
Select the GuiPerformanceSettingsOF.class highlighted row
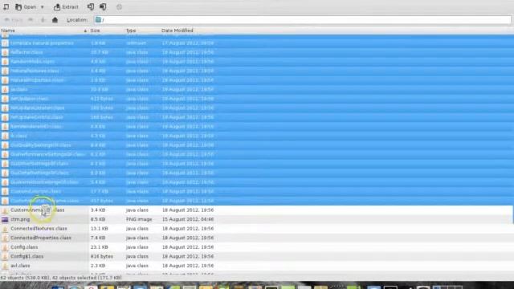257,154
